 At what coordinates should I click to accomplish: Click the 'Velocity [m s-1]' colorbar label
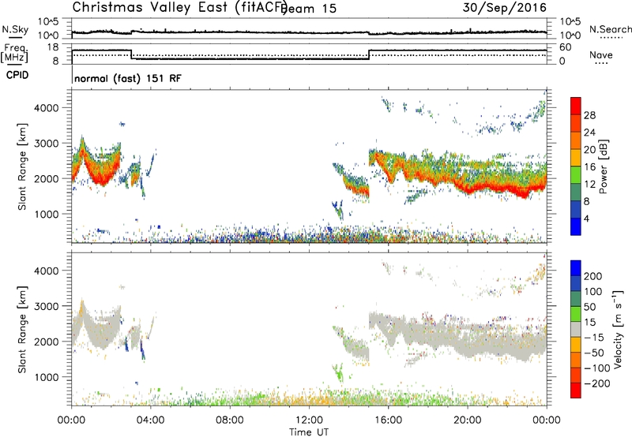[x=617, y=329]
